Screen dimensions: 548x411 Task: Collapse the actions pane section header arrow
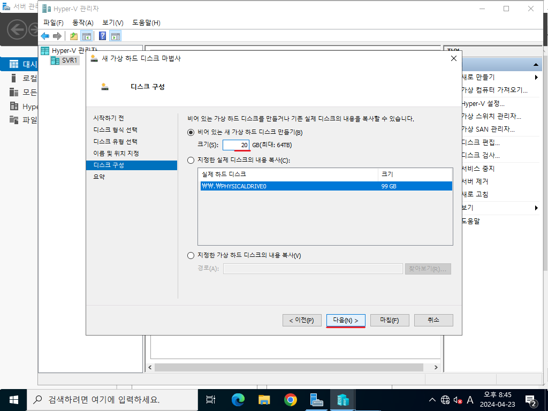[535, 65]
